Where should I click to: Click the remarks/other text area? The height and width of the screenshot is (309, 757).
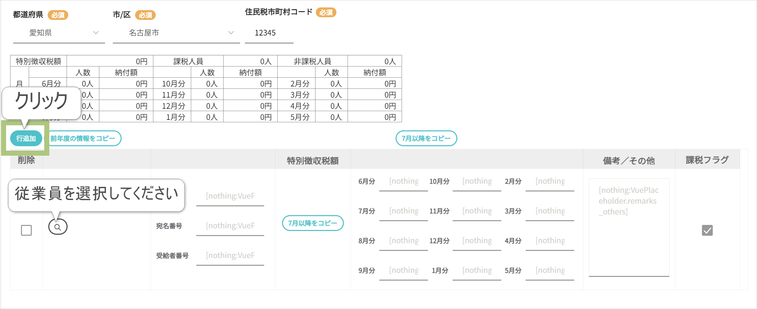pyautogui.click(x=629, y=227)
